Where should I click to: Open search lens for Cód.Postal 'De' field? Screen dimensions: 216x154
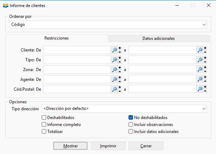tap(114, 89)
